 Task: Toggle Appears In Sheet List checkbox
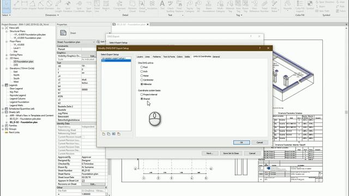tap(83, 181)
